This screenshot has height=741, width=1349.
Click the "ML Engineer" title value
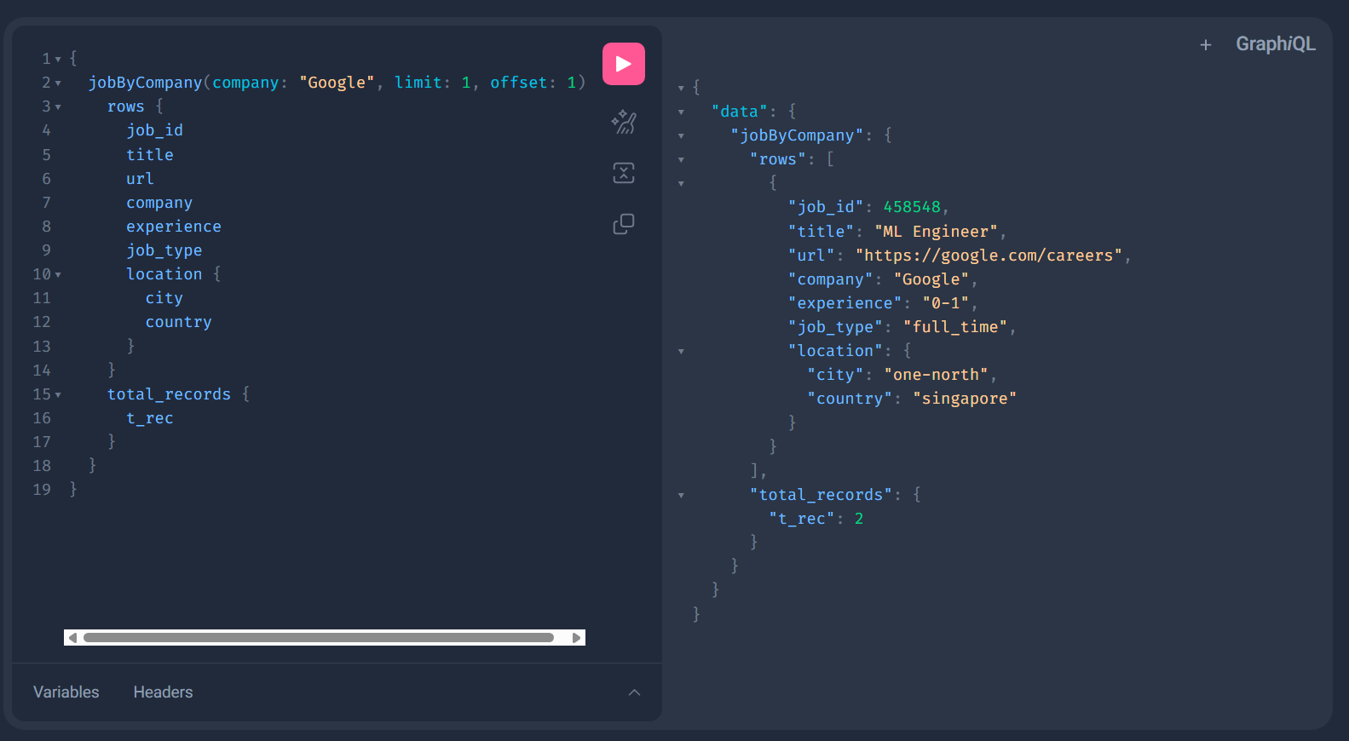pos(937,232)
